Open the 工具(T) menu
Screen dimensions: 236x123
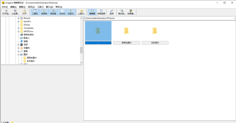tap(40, 7)
